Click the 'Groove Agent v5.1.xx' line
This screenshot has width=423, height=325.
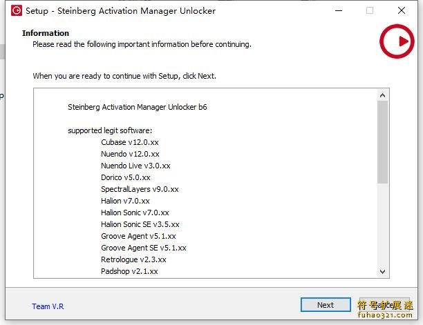click(138, 236)
